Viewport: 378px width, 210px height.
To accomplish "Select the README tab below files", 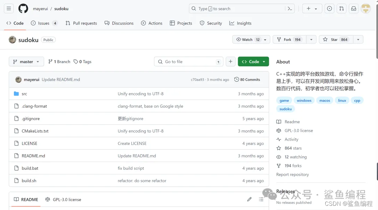I will coord(26,199).
